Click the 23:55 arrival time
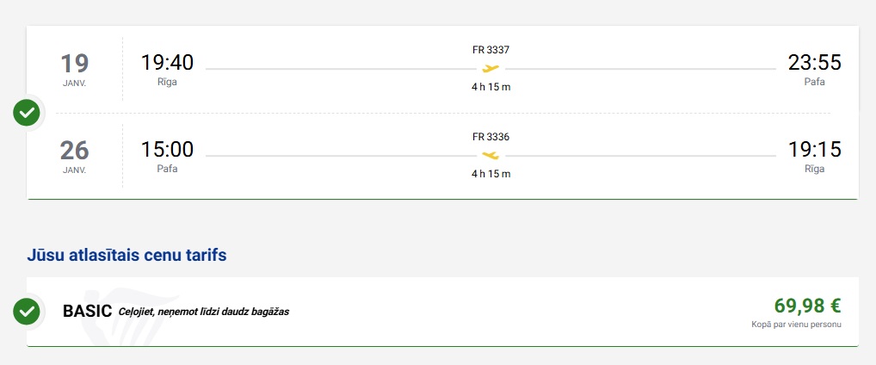876x365 pixels. (814, 63)
